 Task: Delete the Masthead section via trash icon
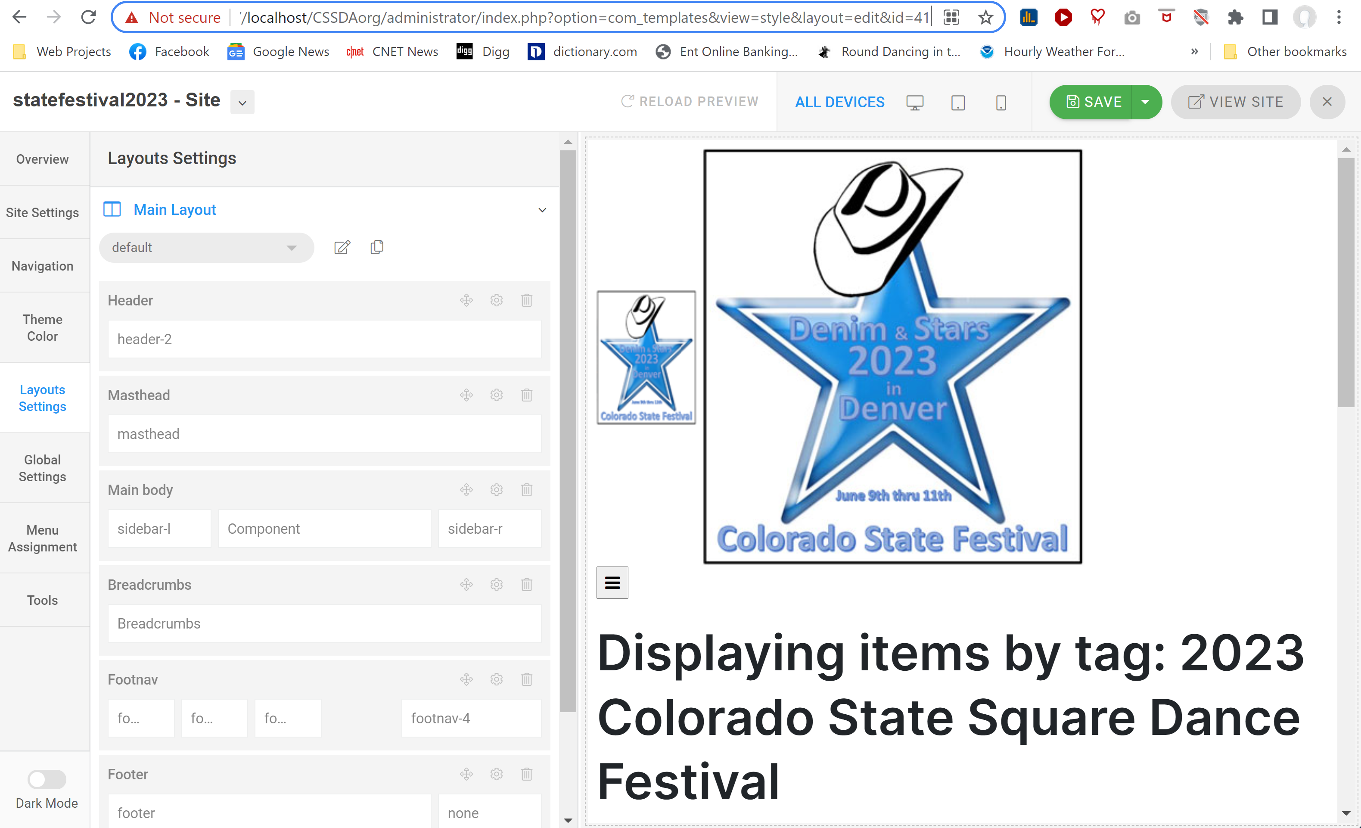click(526, 395)
